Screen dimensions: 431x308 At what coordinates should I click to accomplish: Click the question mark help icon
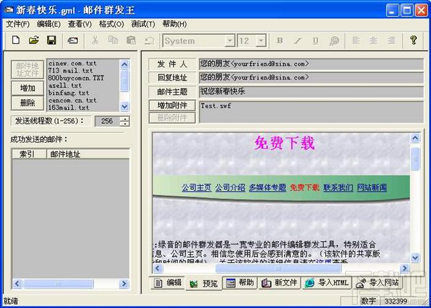[x=413, y=40]
